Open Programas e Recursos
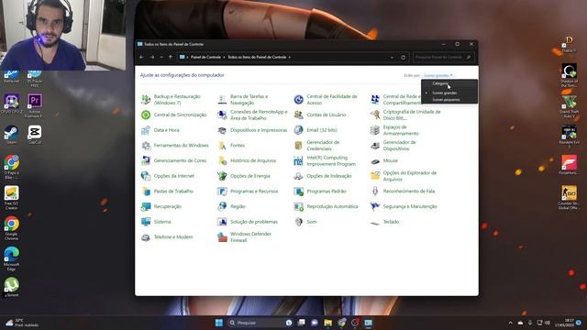Image resolution: width=587 pixels, height=330 pixels. pyautogui.click(x=248, y=192)
